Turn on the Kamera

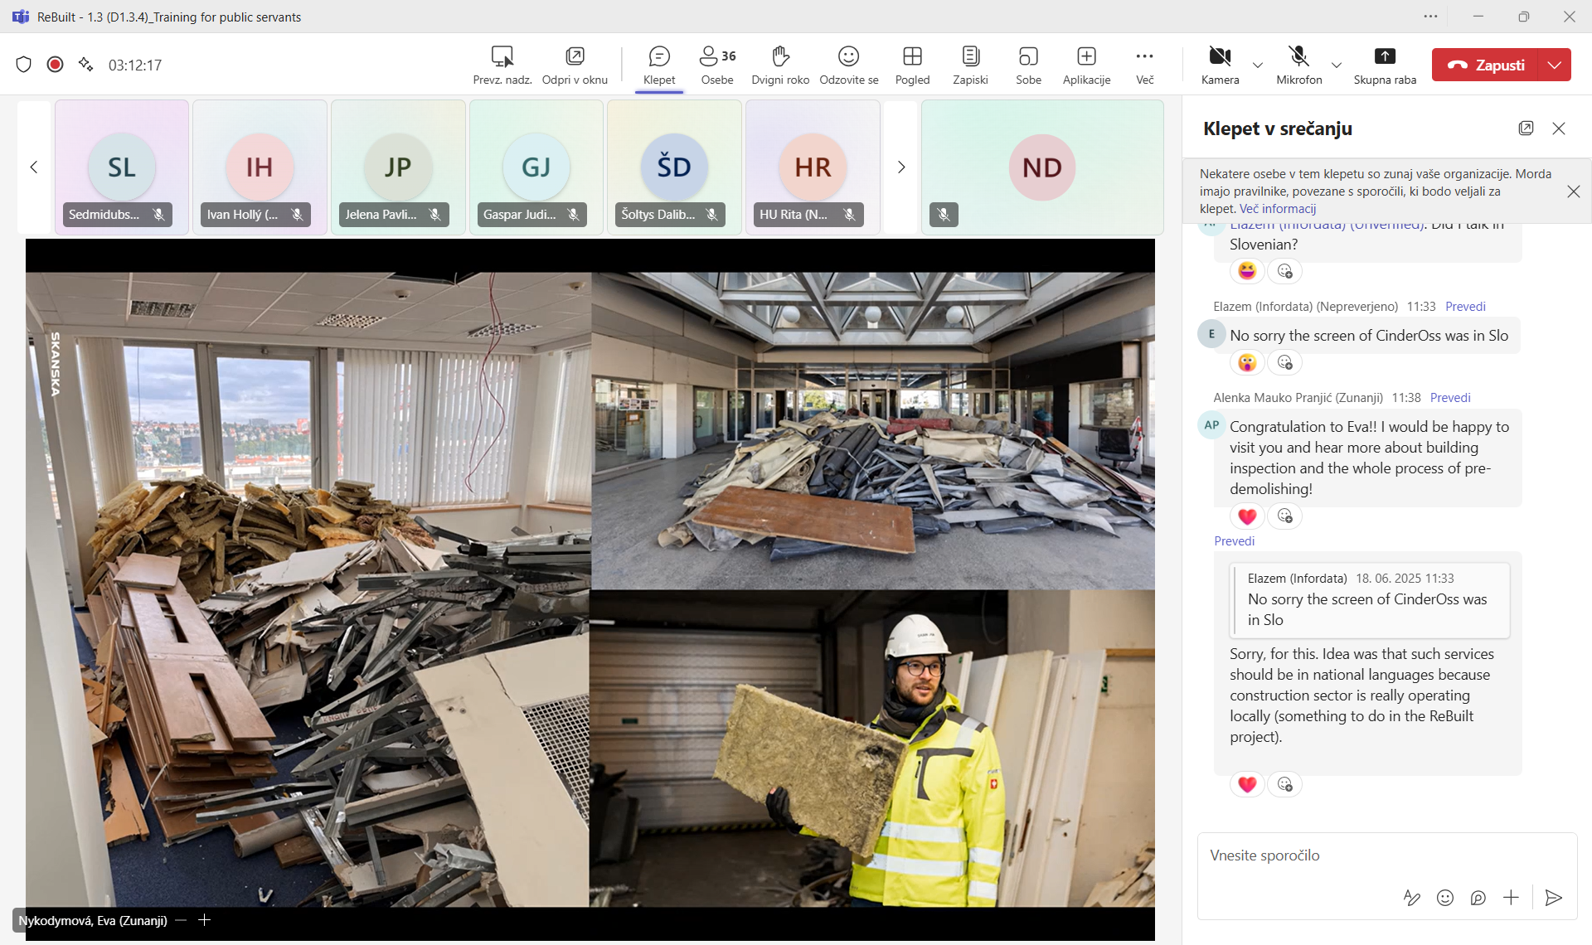click(1220, 65)
